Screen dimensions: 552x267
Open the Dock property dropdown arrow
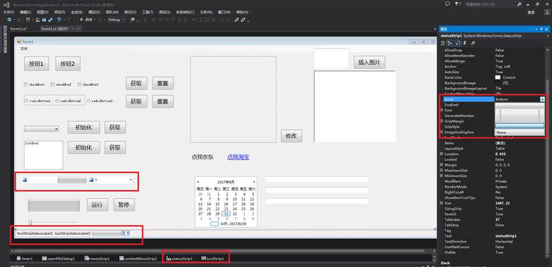tap(542, 100)
